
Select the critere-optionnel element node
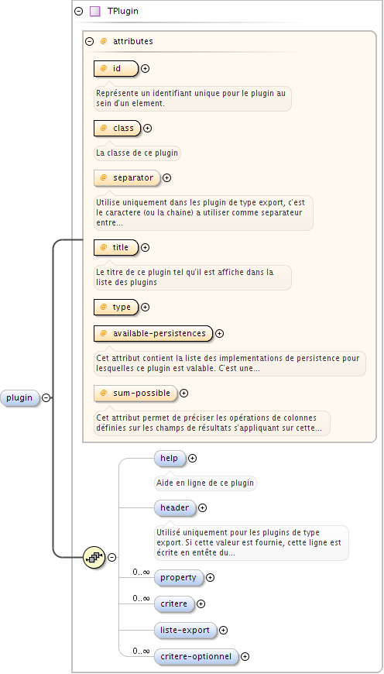196,657
